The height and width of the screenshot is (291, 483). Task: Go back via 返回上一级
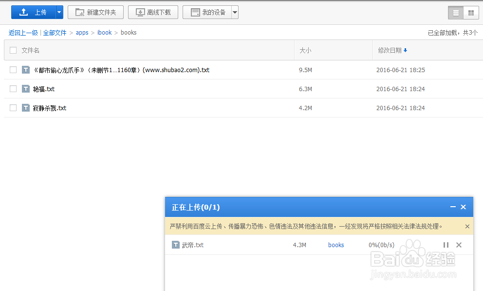[23, 33]
